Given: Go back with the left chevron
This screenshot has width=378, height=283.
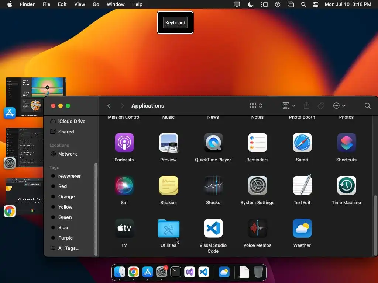Looking at the screenshot, I should pos(109,106).
